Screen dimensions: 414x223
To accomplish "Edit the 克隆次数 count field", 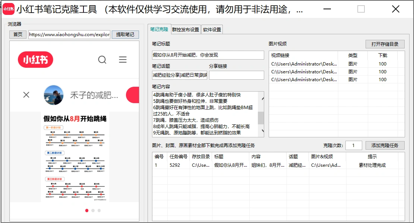I will 354,145.
